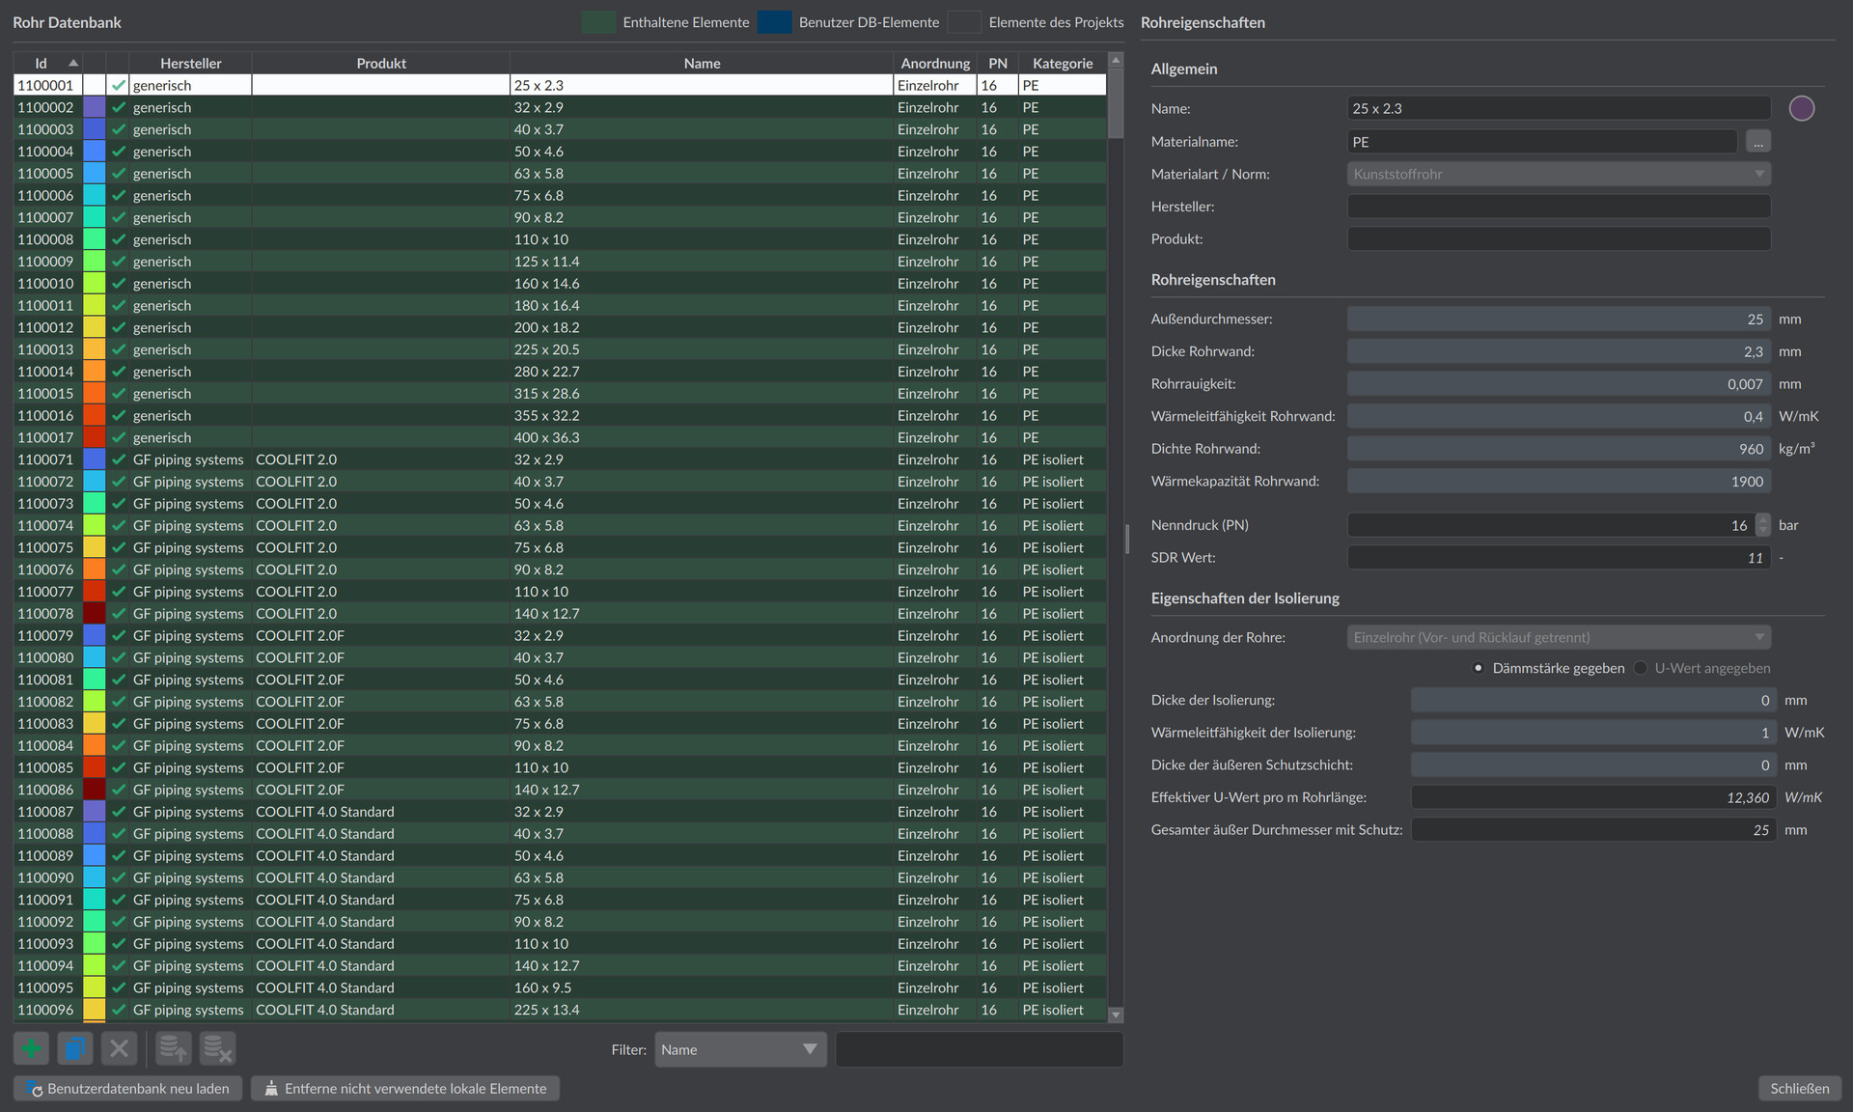This screenshot has height=1112, width=1853.
Task: Click into the filter text field
Action: 979,1049
